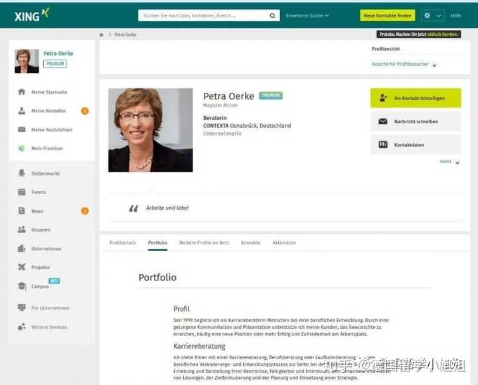Click Als Kontakt hinzufügen button

point(416,98)
